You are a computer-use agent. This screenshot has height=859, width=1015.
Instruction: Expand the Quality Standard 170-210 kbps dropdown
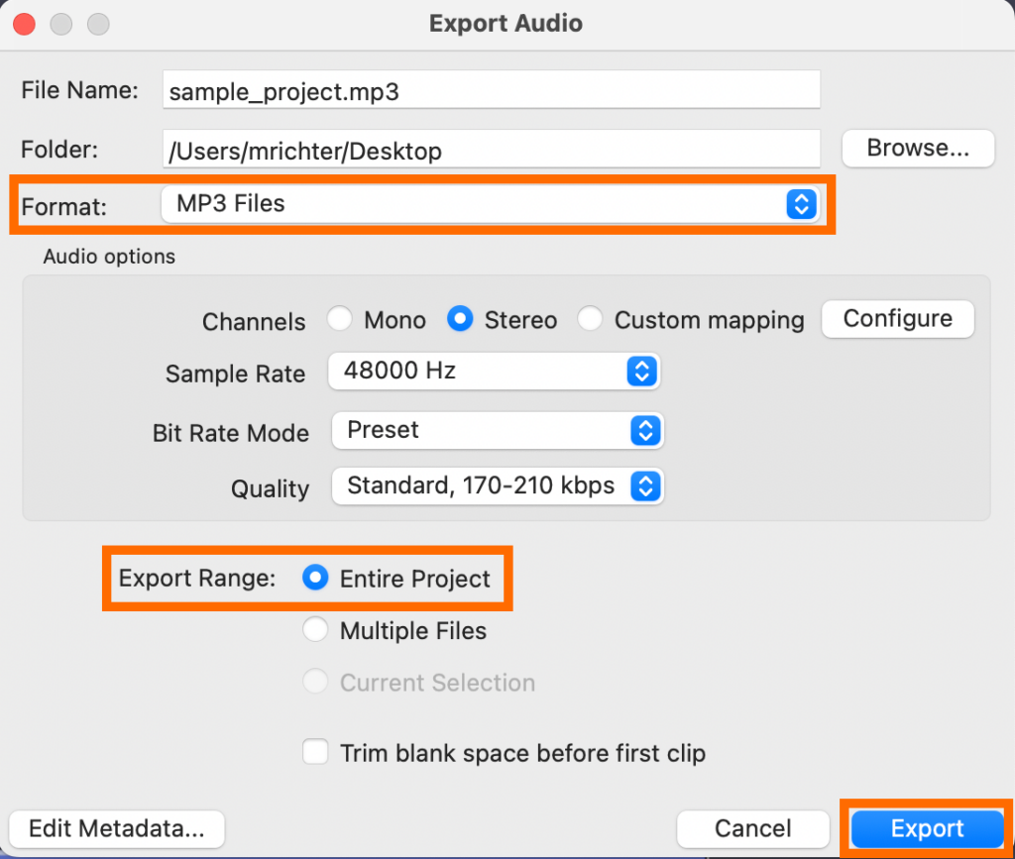pyautogui.click(x=496, y=486)
